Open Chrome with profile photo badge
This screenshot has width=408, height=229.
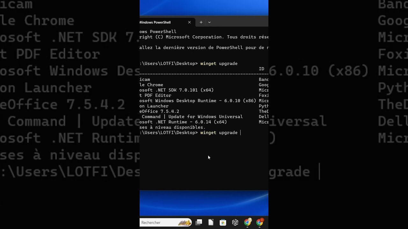[x=248, y=222]
